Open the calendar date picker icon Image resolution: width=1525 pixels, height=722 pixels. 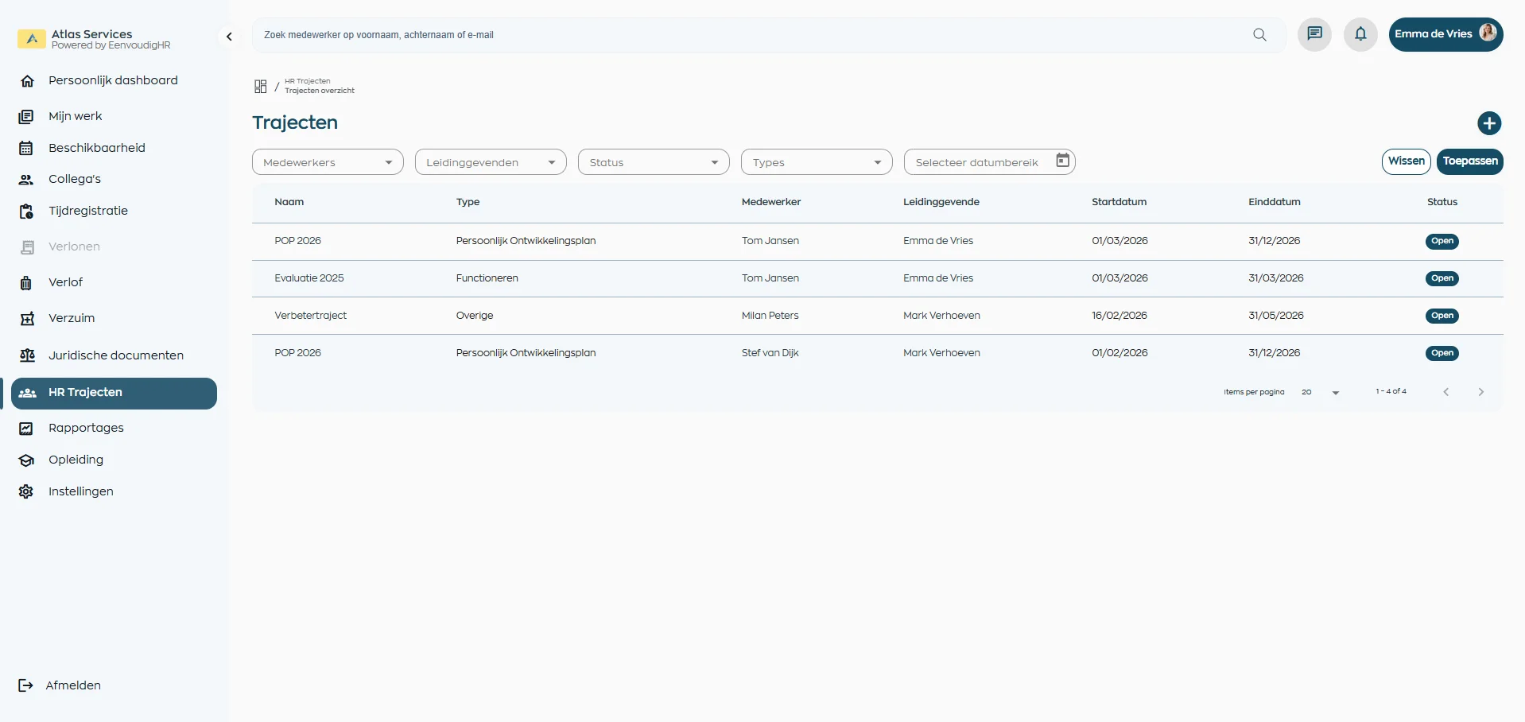click(1062, 161)
